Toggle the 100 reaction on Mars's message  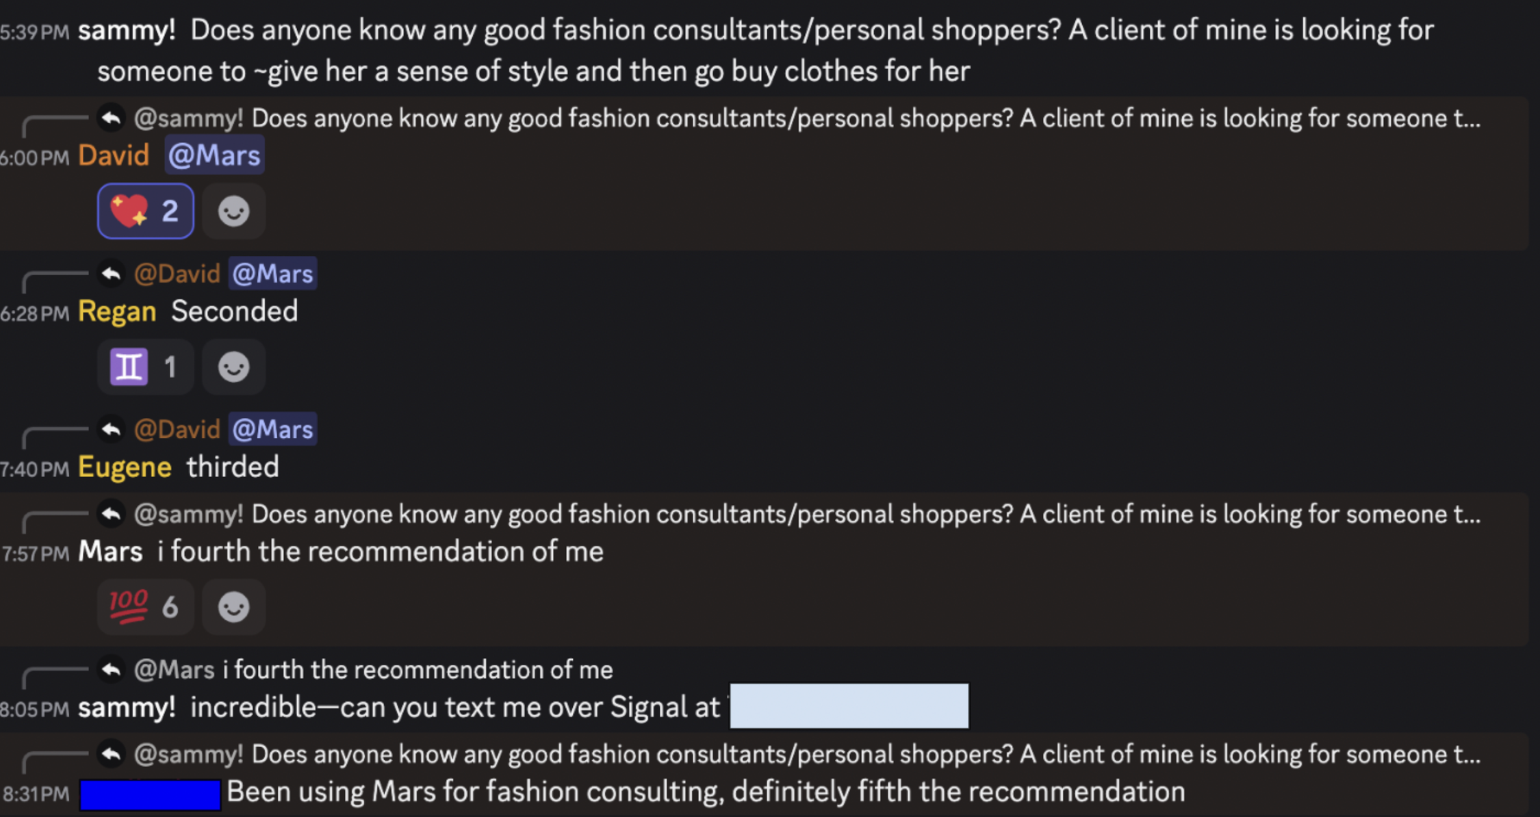[x=146, y=607]
